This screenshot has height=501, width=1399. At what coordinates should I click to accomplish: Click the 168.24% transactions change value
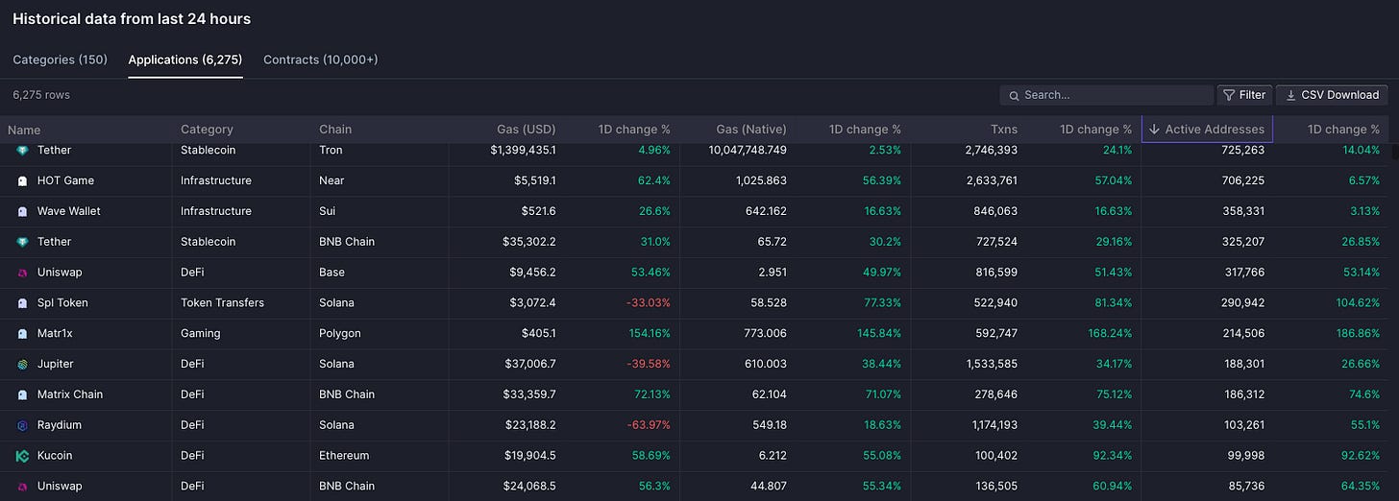[x=1112, y=334]
